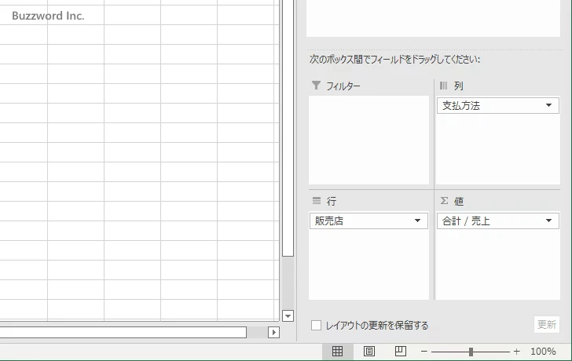The height and width of the screenshot is (361, 572).
Task: Toggle レイアウトの更新を保留する checkbox
Action: (x=317, y=326)
